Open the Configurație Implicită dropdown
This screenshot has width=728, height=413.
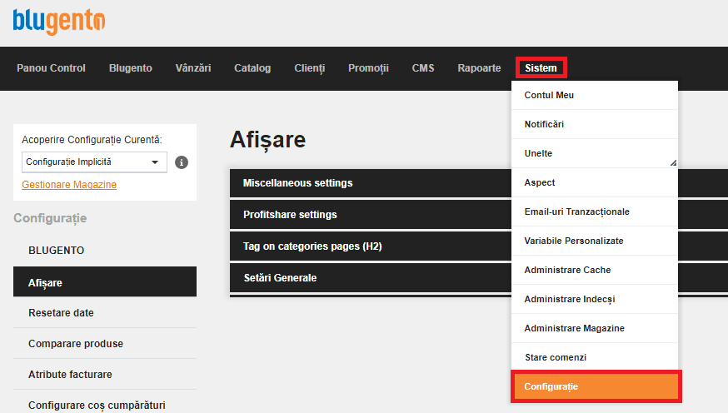pyautogui.click(x=94, y=162)
